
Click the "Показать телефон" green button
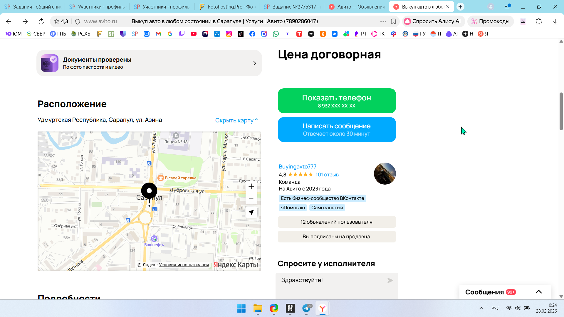pos(337,101)
